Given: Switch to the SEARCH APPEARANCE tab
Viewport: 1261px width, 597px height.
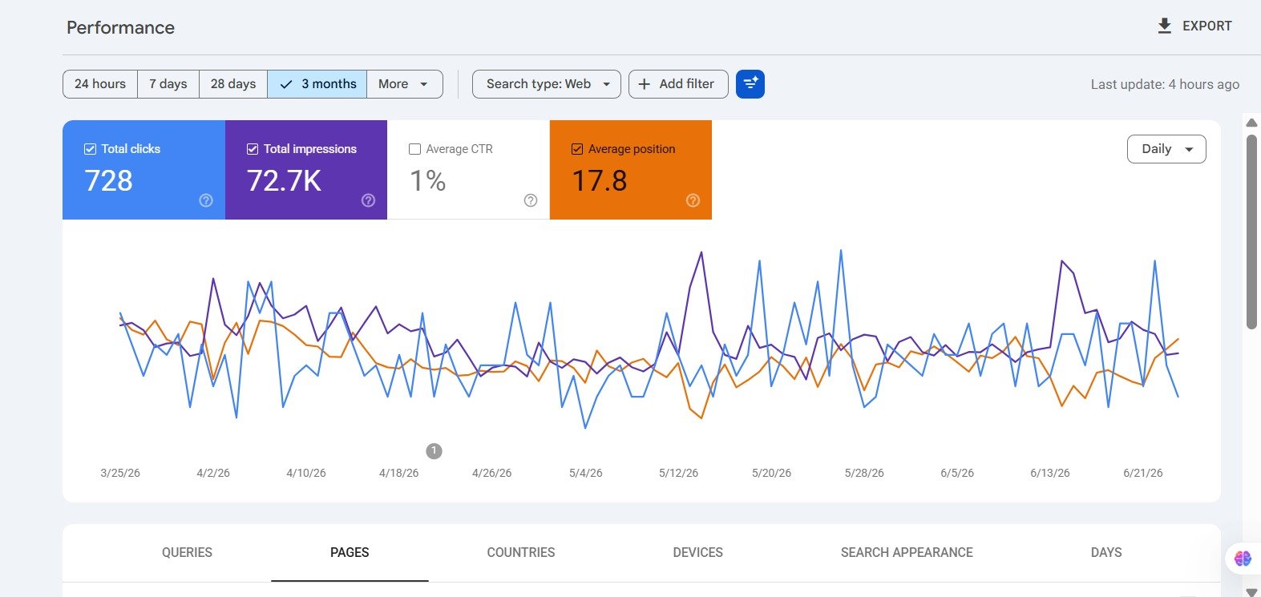Looking at the screenshot, I should click(907, 553).
